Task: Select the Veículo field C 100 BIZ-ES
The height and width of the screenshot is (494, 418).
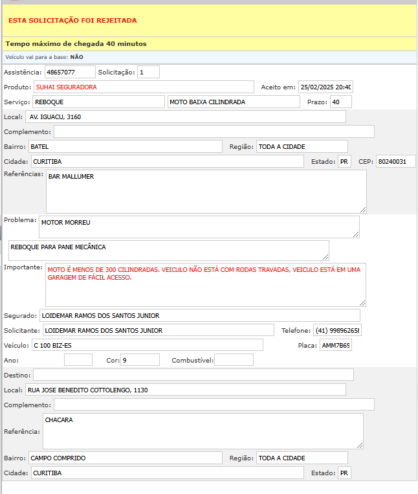Action: pos(147,344)
